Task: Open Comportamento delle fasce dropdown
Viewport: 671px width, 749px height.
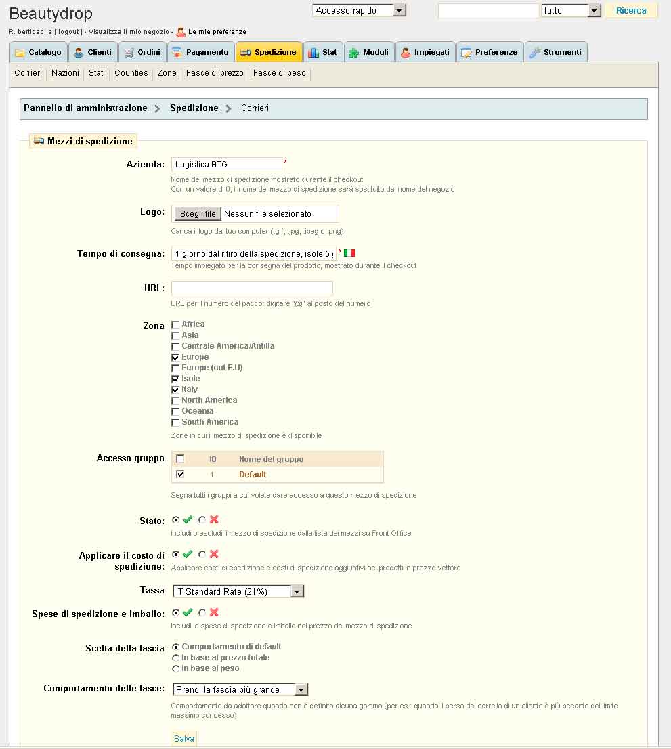Action: pyautogui.click(x=240, y=690)
